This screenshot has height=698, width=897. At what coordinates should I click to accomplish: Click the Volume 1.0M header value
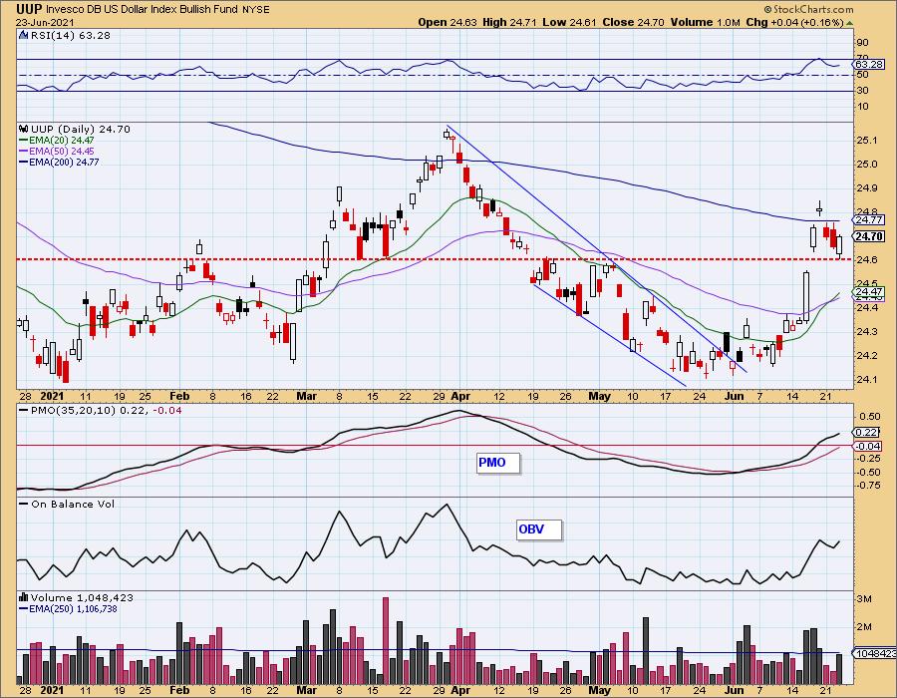pos(705,22)
